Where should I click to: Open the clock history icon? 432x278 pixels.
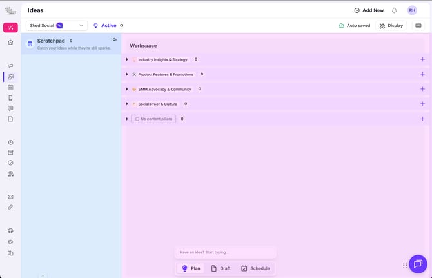coord(10,143)
